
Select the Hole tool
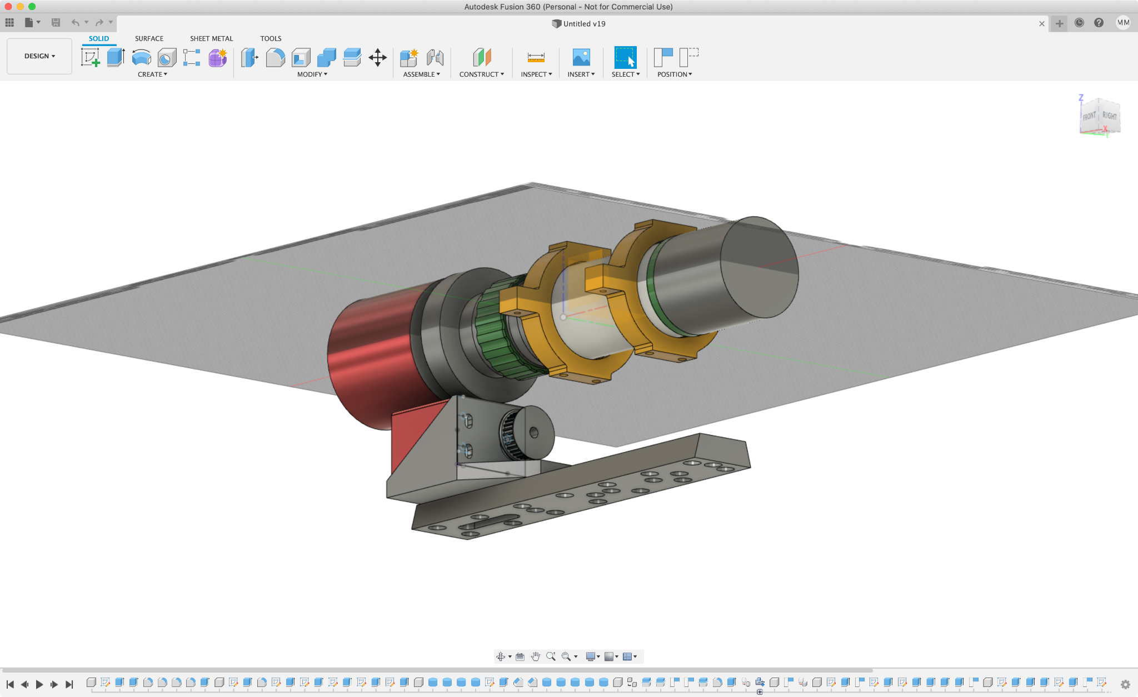(167, 57)
